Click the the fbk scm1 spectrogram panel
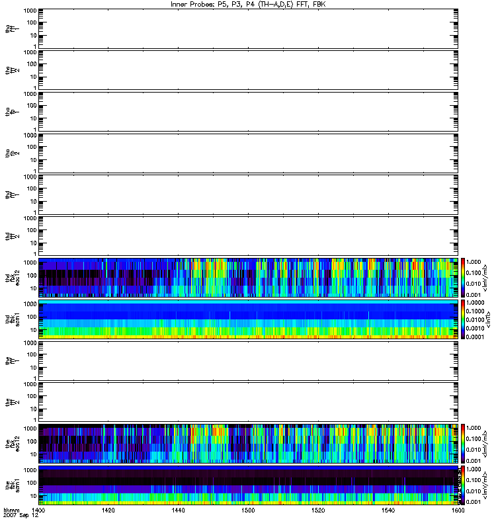 point(249,485)
